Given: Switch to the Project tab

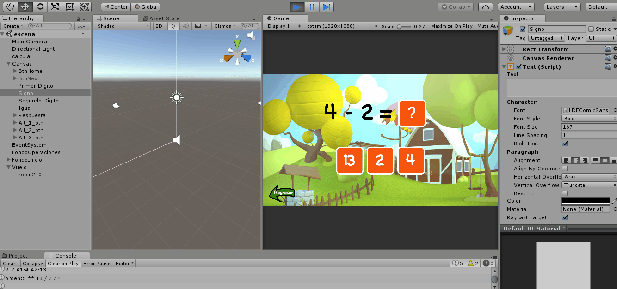Looking at the screenshot, I should coord(18,256).
